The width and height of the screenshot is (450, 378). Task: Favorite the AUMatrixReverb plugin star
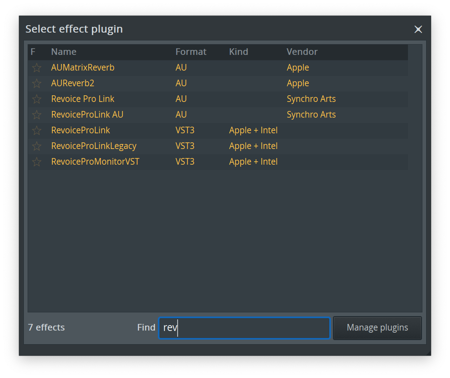37,68
